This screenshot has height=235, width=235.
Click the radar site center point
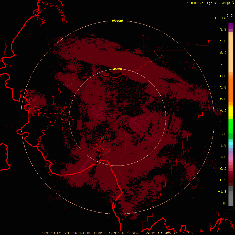pos(118,117)
